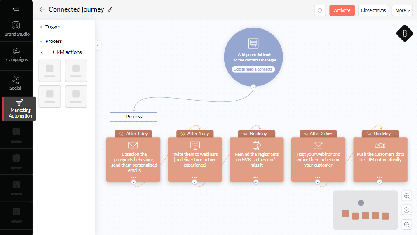Screen dimensions: 417x235
Task: Click the Close canvas button
Action: tap(373, 10)
